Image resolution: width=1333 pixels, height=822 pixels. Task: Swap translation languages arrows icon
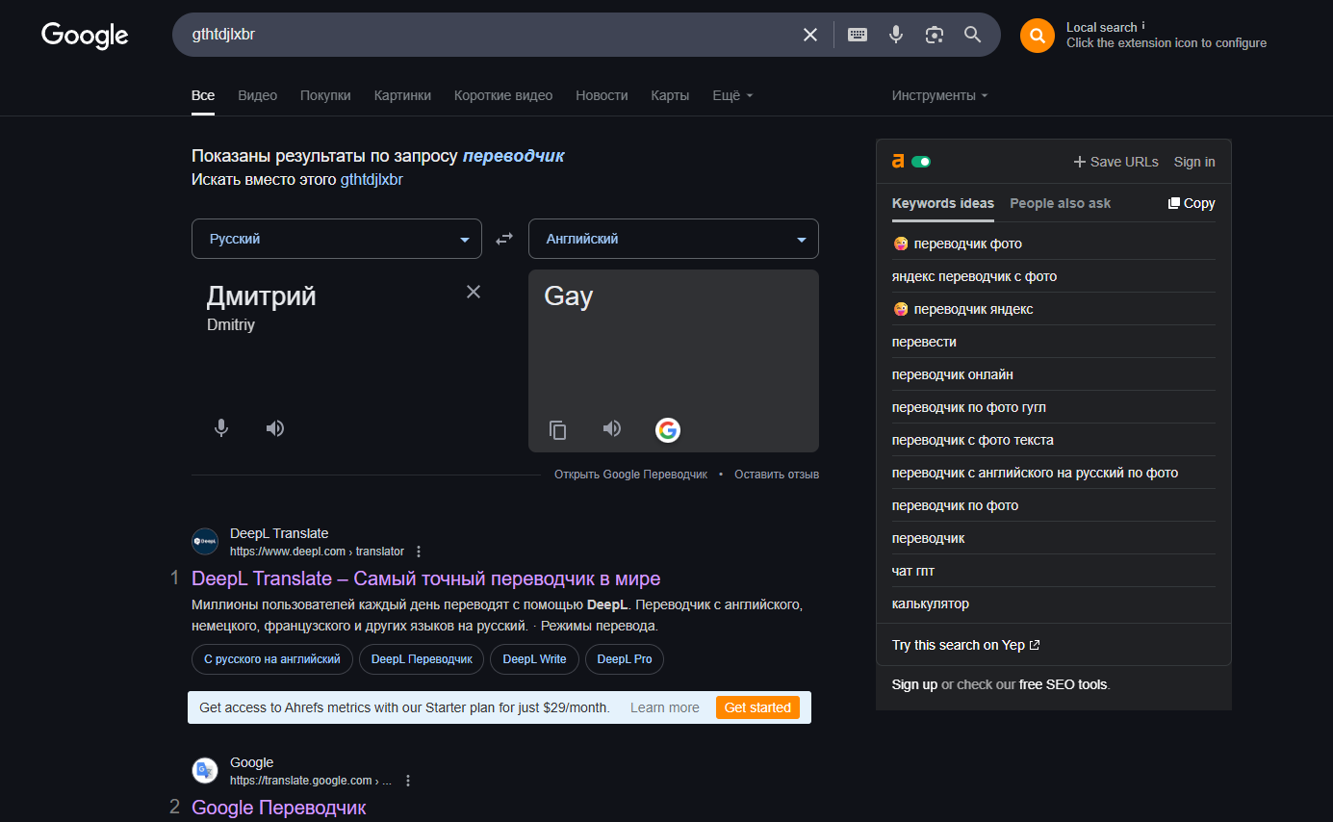coord(504,239)
